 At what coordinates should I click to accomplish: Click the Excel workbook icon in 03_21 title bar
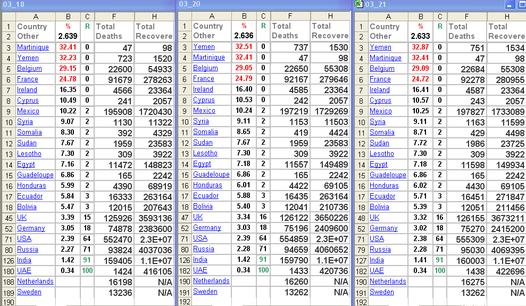[x=358, y=4]
